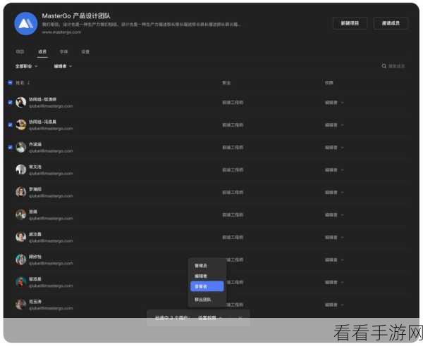The height and width of the screenshot is (346, 423).
Task: Click the 新建项目 button
Action: pos(350,23)
